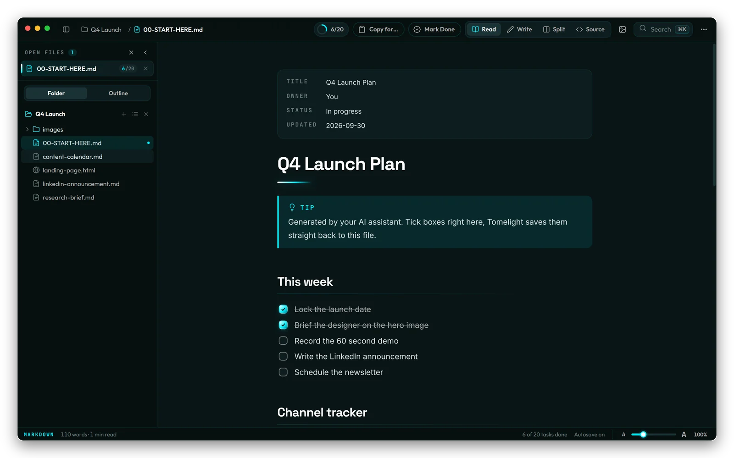Switch to Write mode
The width and height of the screenshot is (734, 458).
[519, 29]
